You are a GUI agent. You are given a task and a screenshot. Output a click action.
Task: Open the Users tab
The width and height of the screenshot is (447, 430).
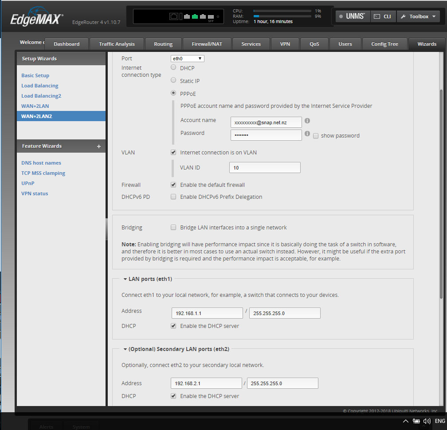[345, 44]
